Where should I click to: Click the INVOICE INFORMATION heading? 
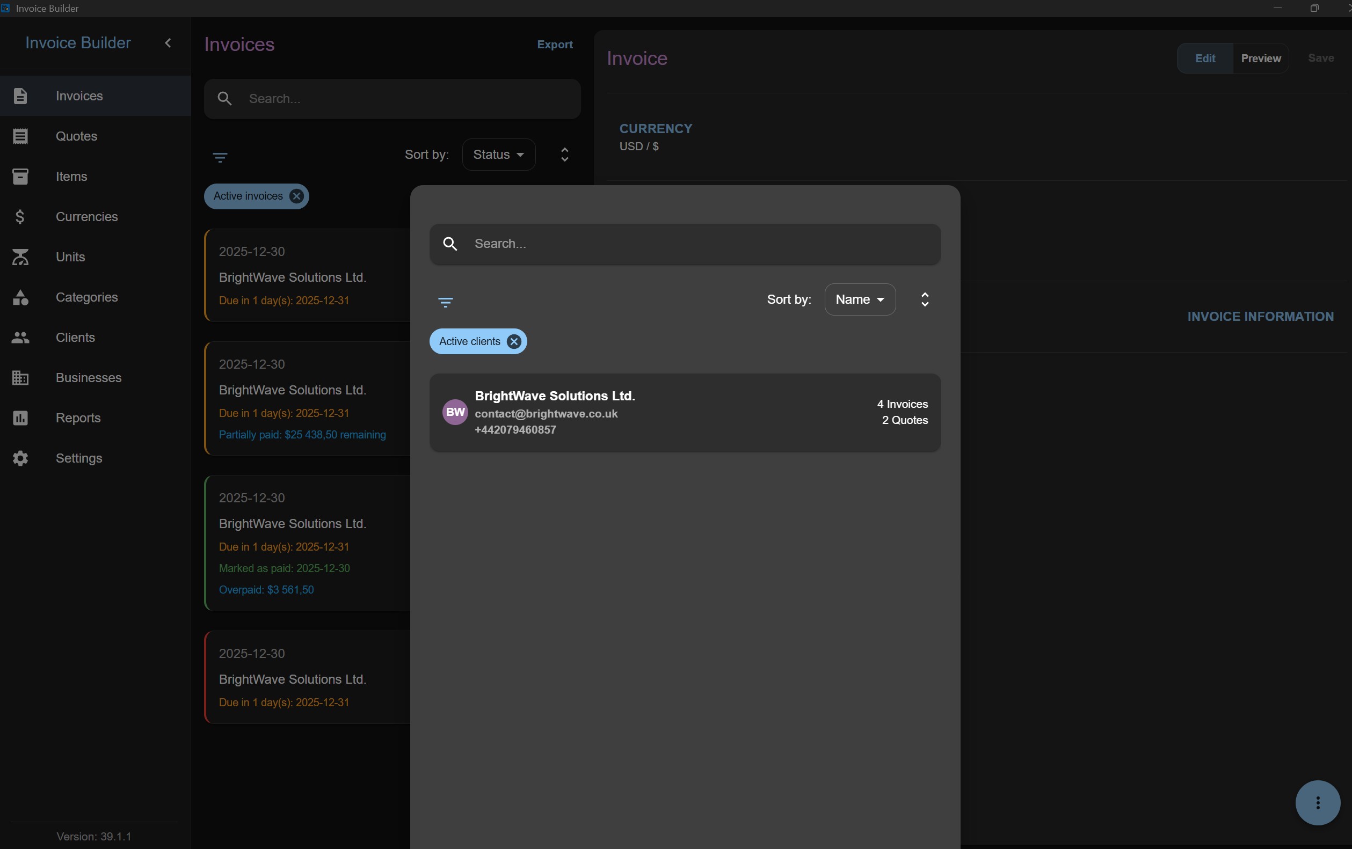(1261, 317)
